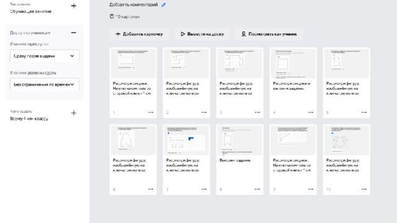Click the card description text on card 9

(292, 165)
